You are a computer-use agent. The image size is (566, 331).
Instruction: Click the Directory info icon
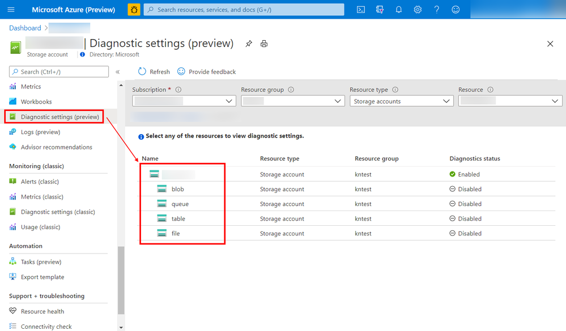point(83,54)
